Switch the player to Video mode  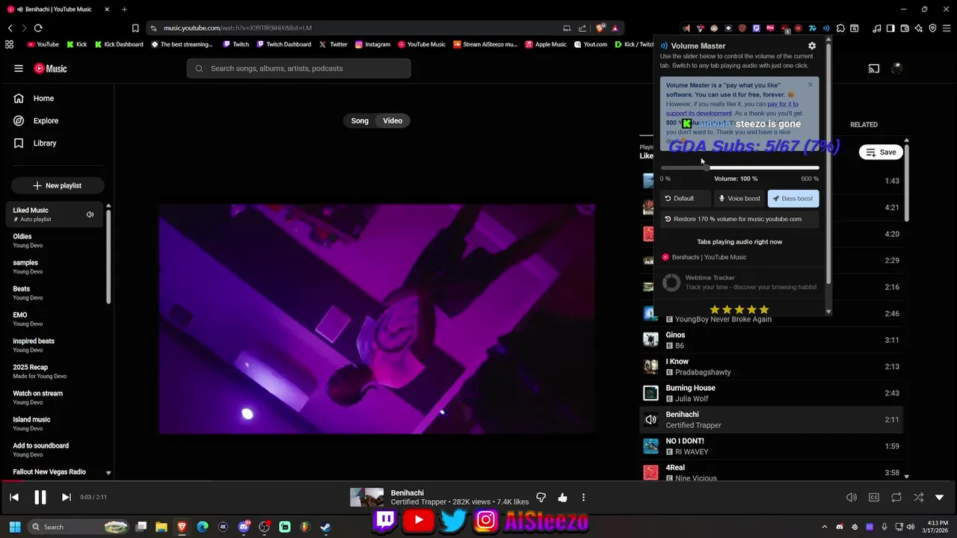(393, 120)
